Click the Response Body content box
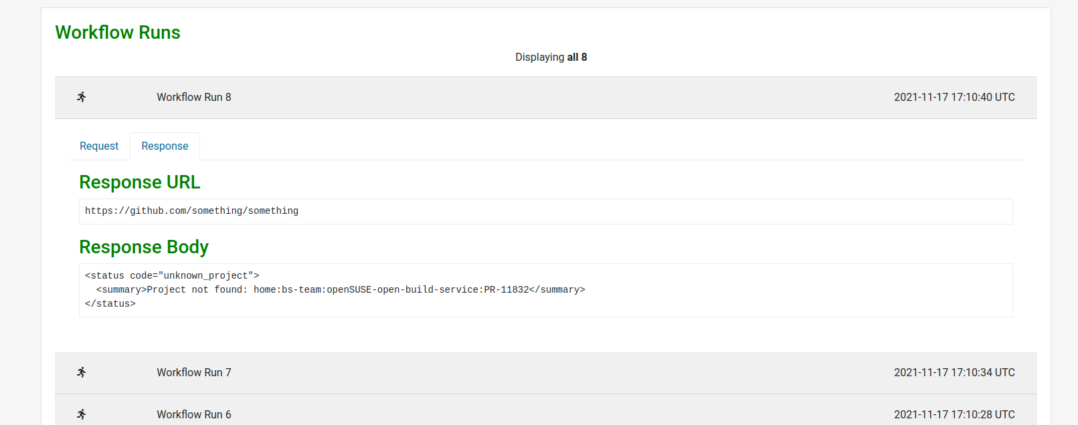Screen dimensions: 1078x425 (545, 289)
